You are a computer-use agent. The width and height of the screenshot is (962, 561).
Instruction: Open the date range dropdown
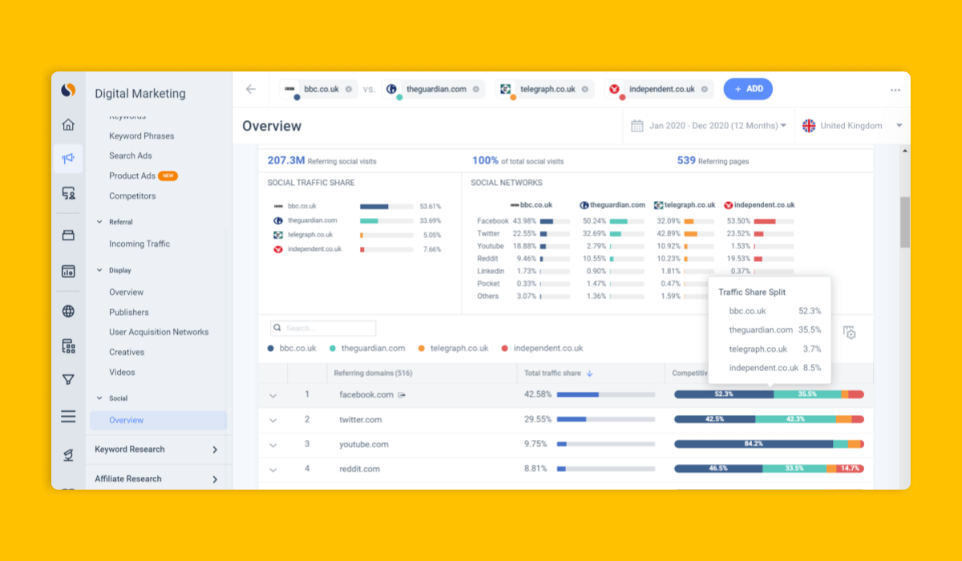708,126
